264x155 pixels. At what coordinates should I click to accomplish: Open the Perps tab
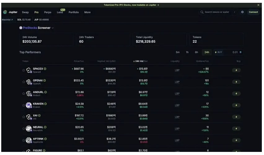48,12
